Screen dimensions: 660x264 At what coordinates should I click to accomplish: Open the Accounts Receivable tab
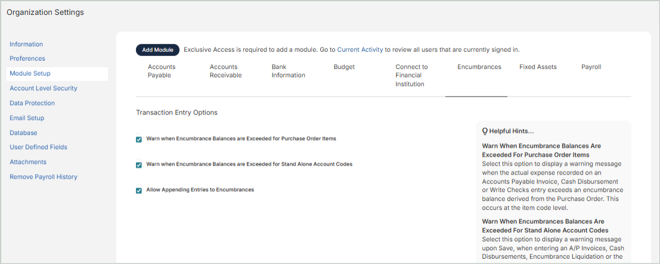pyautogui.click(x=225, y=72)
